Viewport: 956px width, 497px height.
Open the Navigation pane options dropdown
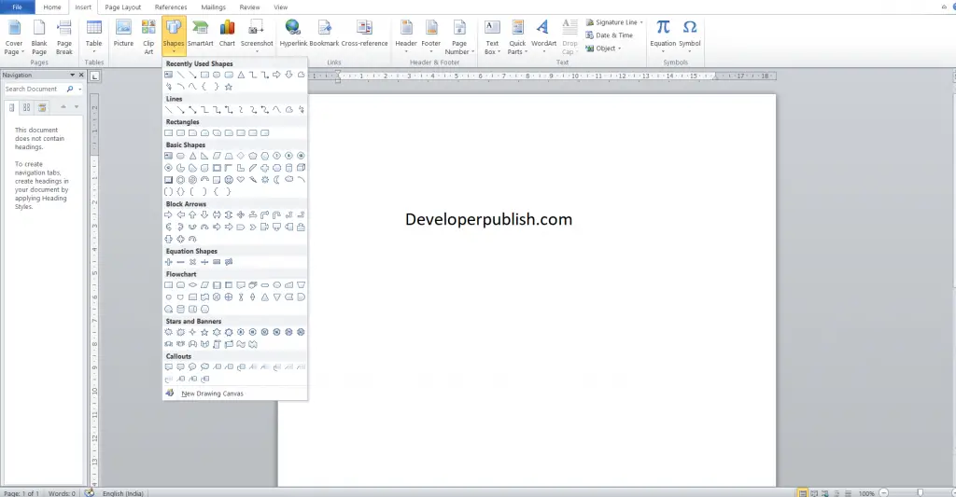tap(72, 75)
